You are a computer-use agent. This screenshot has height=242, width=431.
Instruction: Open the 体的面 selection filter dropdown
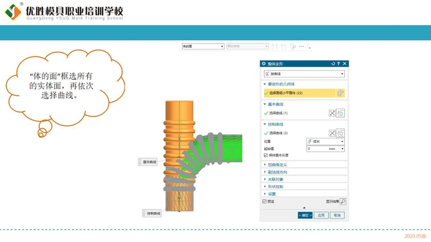click(203, 47)
